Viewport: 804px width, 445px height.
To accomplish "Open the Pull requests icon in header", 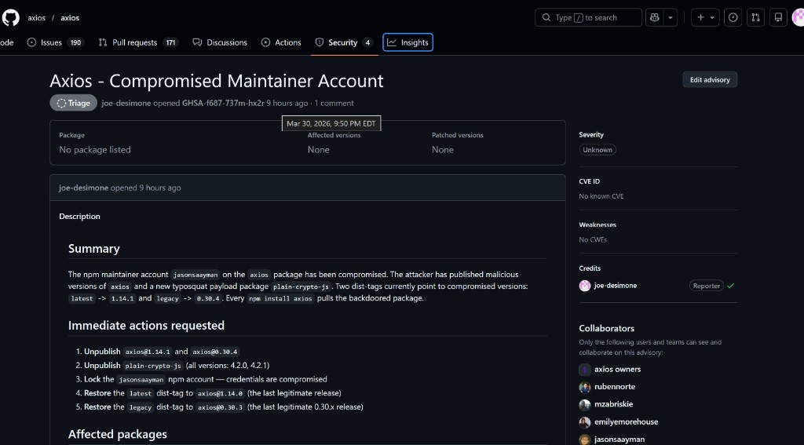I will coord(756,17).
